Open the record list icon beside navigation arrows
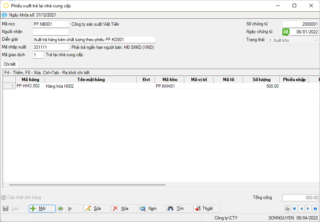Image resolution: width=320 pixels, height=222 pixels. pyautogui.click(x=287, y=209)
